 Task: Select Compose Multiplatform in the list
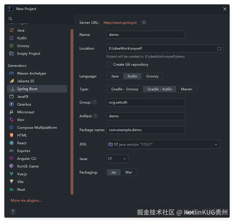(37, 128)
